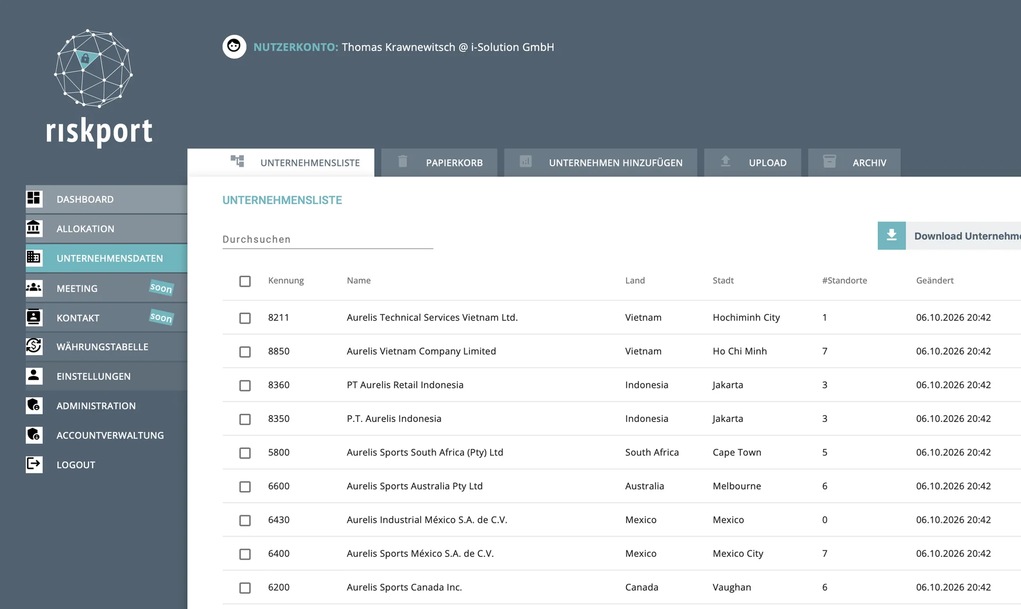Open the Dashboard sidebar icon
1021x609 pixels.
[34, 199]
